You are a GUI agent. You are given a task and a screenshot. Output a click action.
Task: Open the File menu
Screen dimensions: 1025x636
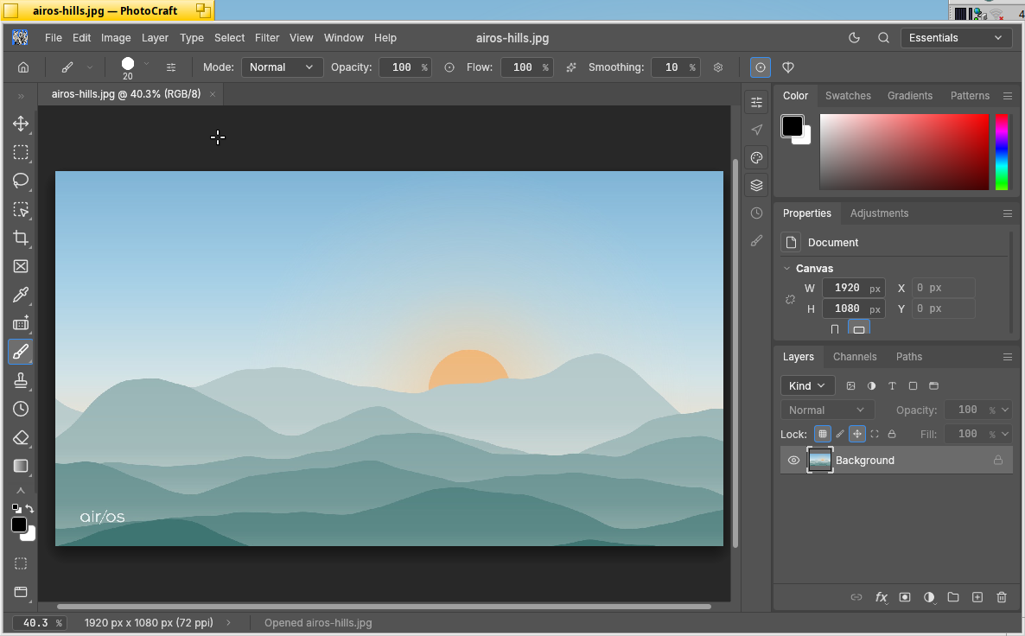(54, 38)
